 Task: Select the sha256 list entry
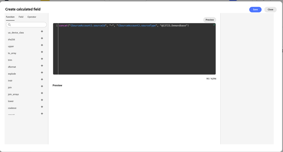pos(11,39)
